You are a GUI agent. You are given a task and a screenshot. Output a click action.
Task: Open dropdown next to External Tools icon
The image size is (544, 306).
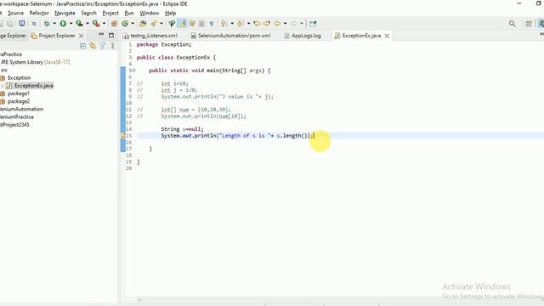[x=104, y=24]
